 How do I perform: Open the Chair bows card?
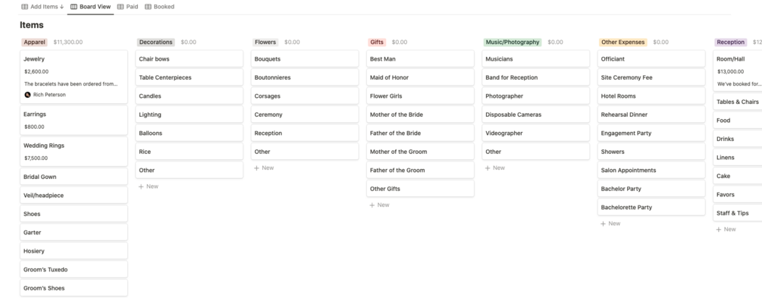(189, 59)
